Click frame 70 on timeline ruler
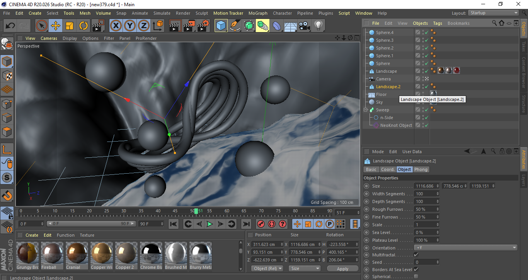The image size is (528, 280). point(261,211)
